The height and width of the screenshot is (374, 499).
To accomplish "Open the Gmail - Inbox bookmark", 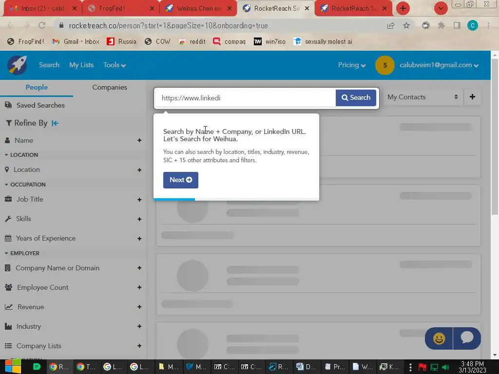I will point(76,41).
